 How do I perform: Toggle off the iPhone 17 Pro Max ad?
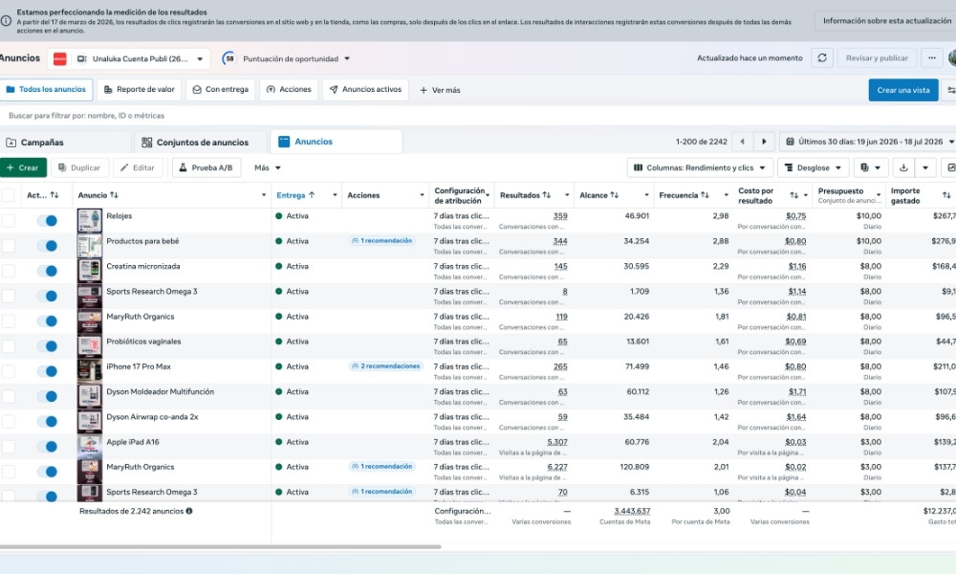[x=47, y=371]
